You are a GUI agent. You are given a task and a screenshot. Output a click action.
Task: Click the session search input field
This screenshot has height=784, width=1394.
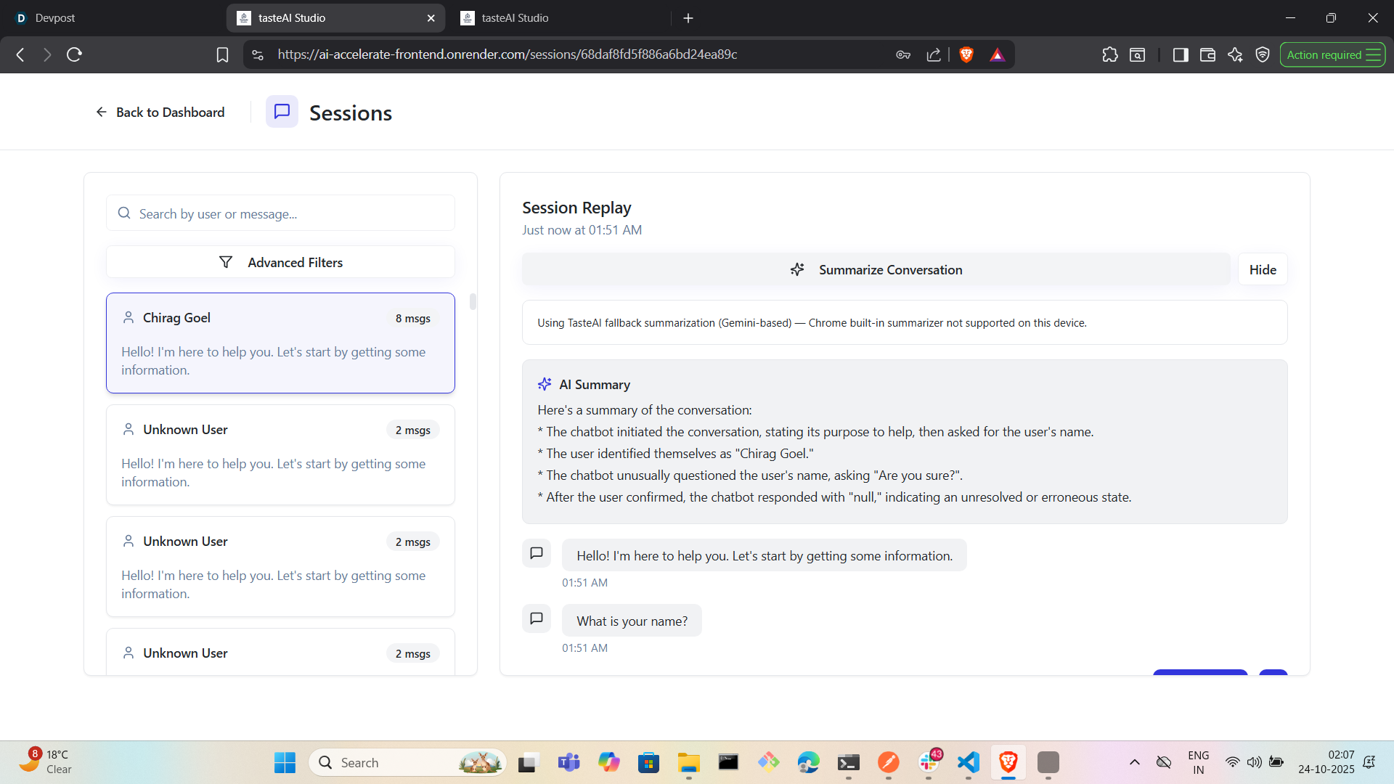point(290,213)
